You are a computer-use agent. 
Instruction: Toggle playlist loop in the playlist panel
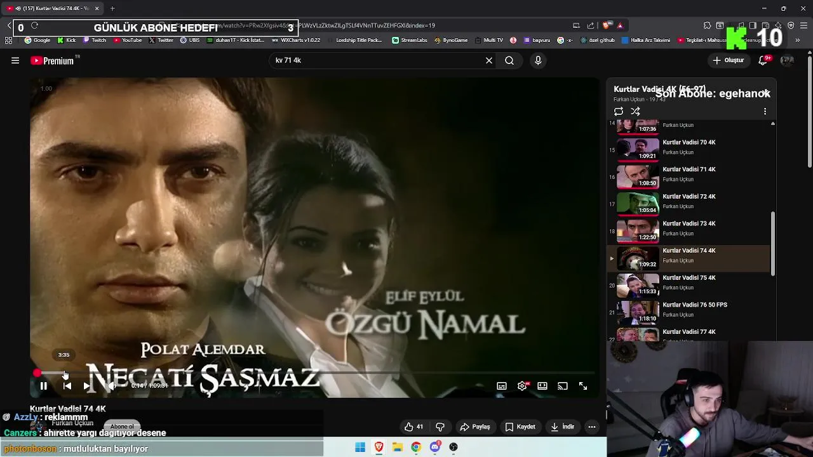[619, 111]
